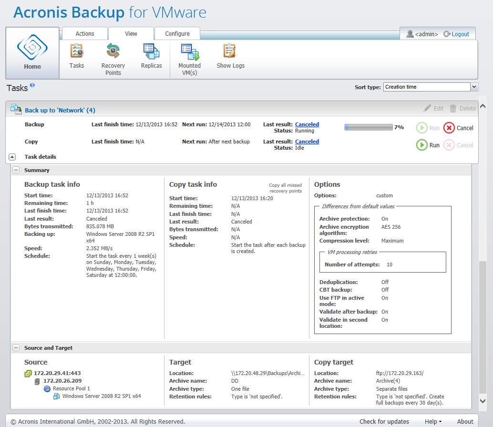Open the Tasks view icon
The width and height of the screenshot is (493, 427).
77,51
